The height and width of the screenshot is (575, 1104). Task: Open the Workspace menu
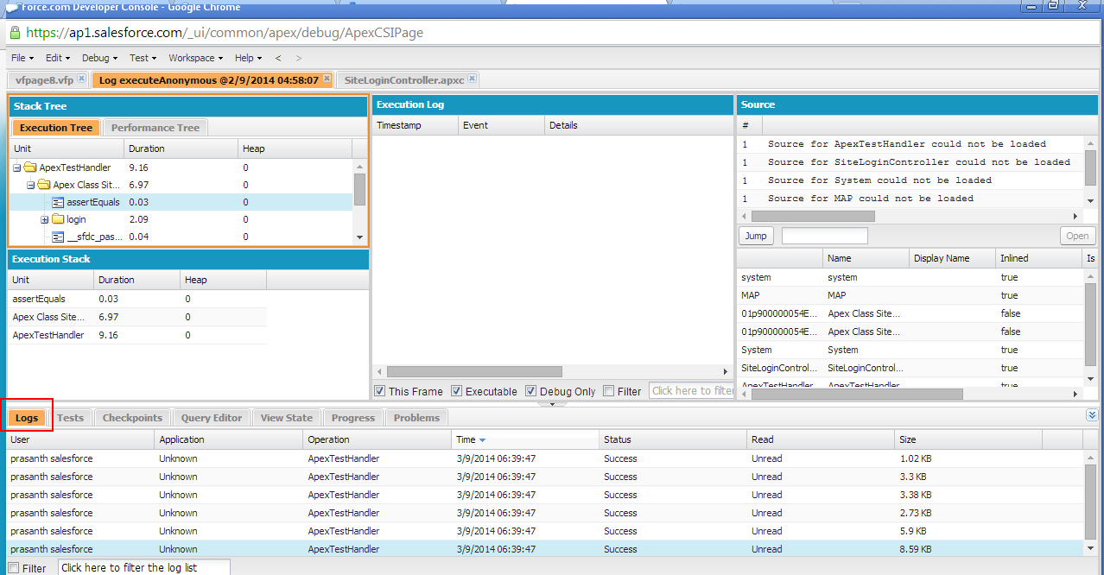(x=195, y=58)
